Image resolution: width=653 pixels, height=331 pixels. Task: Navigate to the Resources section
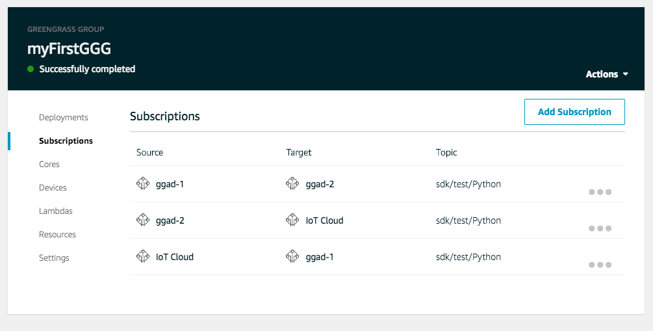(57, 234)
